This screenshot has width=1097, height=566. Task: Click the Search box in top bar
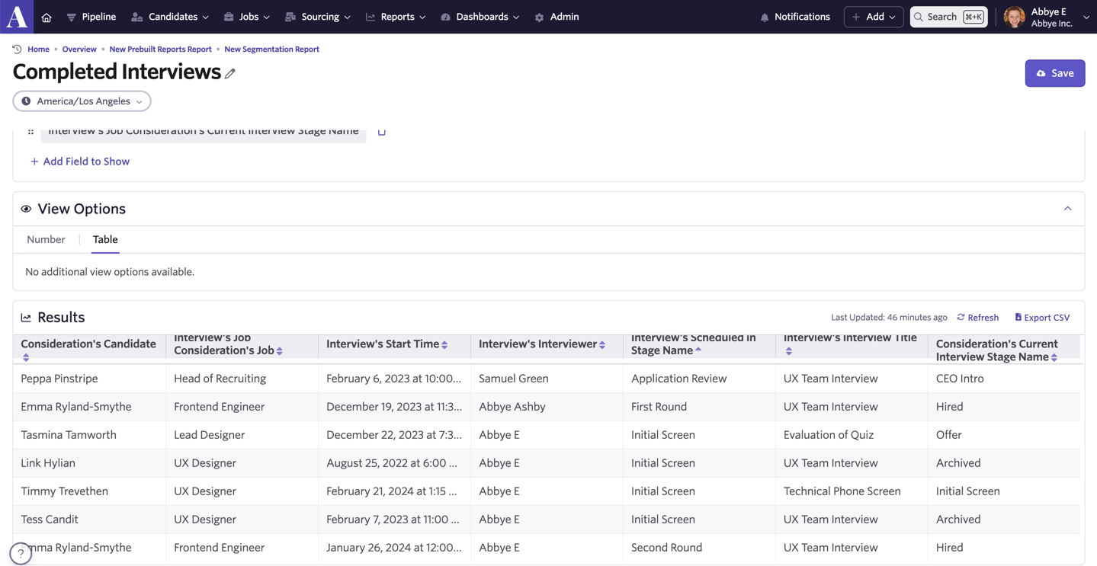pos(948,17)
